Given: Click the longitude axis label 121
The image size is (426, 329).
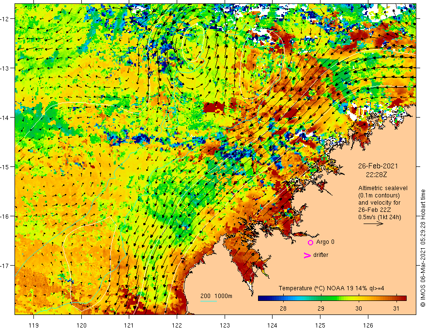Looking at the screenshot, I should (x=129, y=325).
